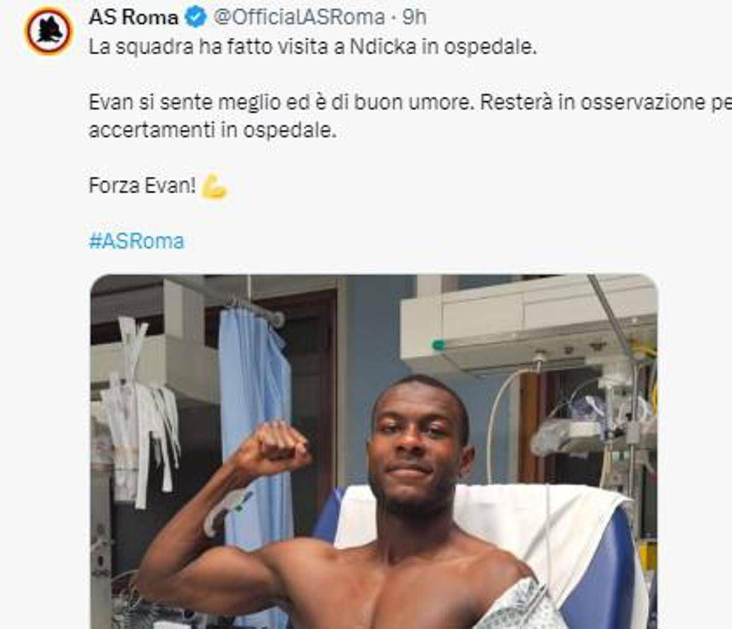Viewport: 732px width, 629px height.
Task: Open the hospital photo in the tweet
Action: [374, 452]
